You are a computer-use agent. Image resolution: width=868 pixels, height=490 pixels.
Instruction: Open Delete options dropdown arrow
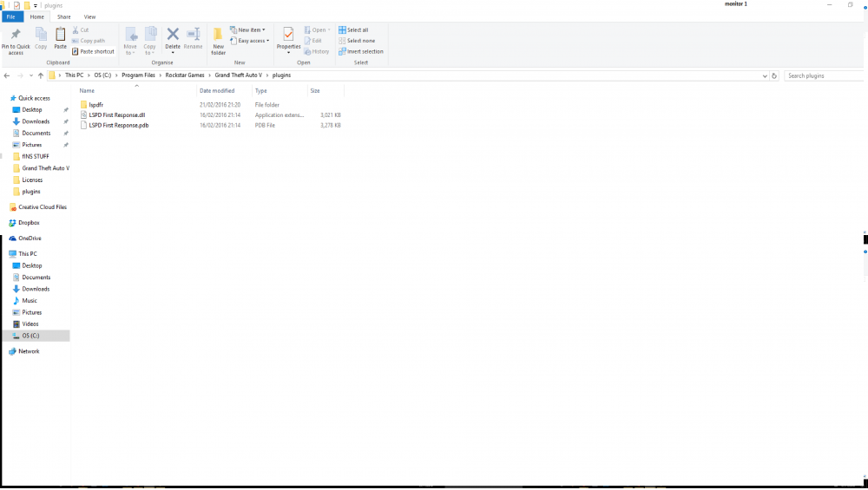[173, 53]
